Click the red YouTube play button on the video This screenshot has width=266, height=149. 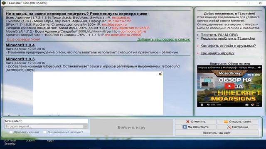229,86
